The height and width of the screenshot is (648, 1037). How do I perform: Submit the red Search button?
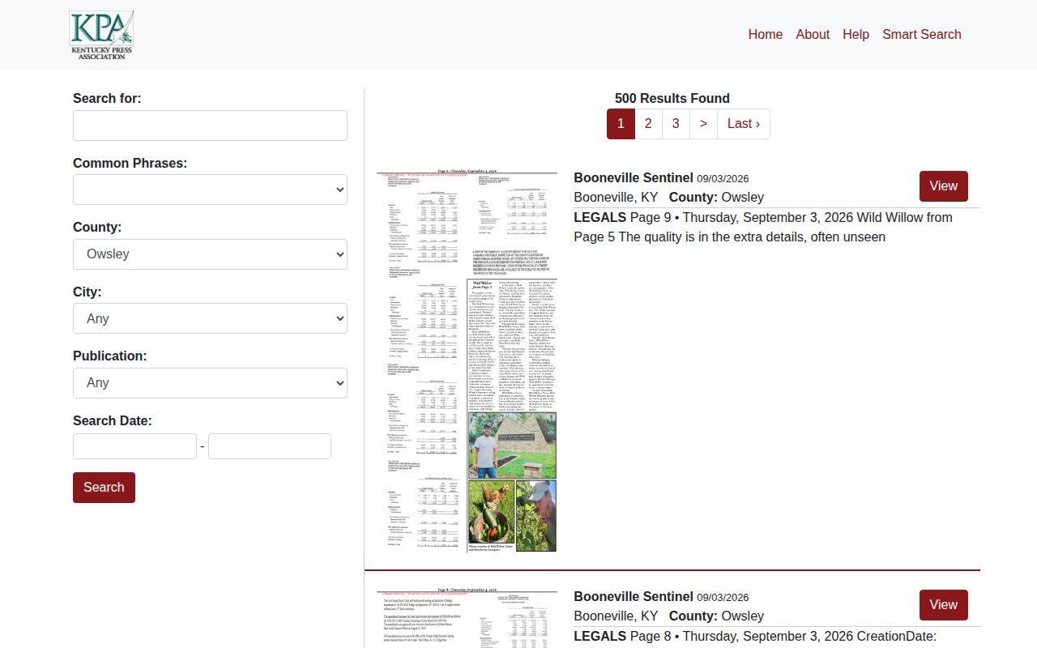pos(104,488)
